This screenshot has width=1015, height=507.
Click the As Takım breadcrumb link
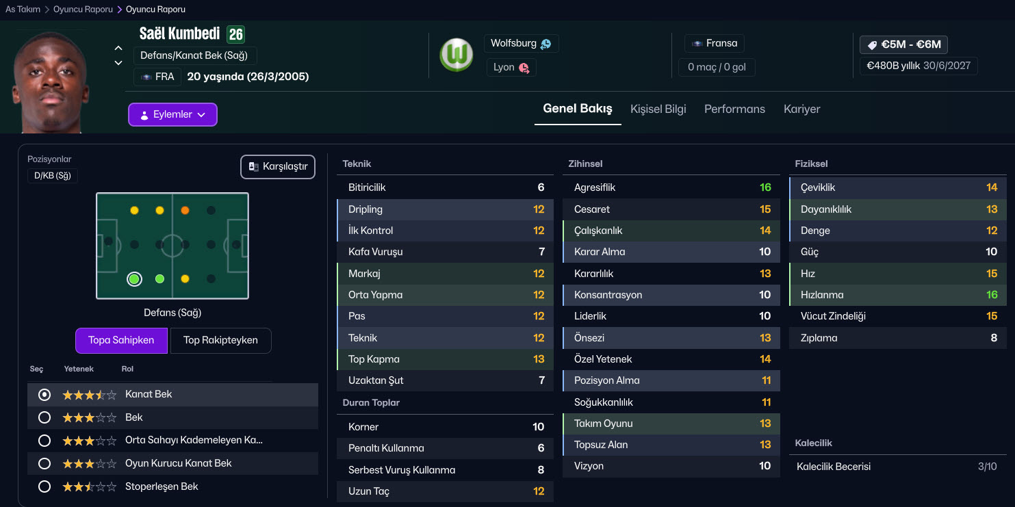(x=23, y=10)
